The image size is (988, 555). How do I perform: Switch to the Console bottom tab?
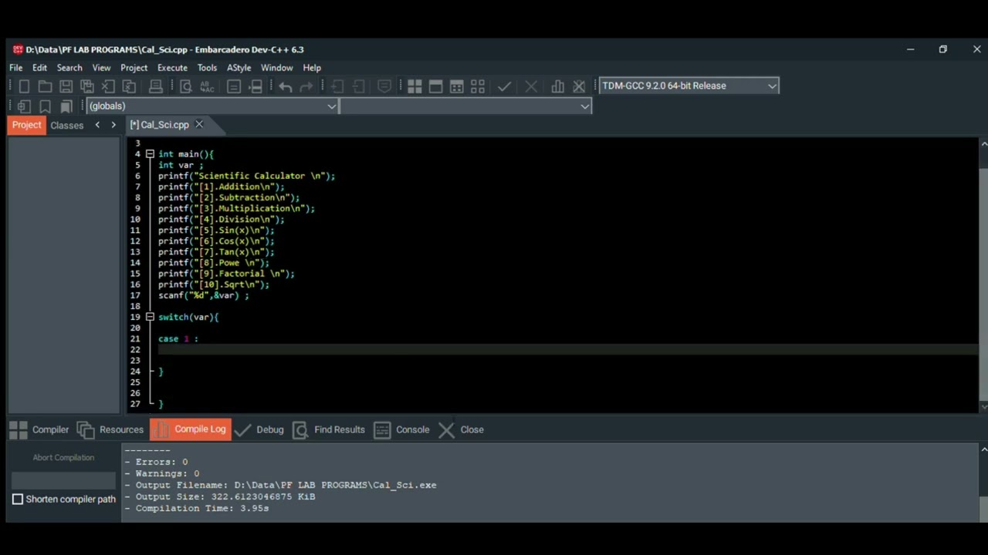[401, 430]
